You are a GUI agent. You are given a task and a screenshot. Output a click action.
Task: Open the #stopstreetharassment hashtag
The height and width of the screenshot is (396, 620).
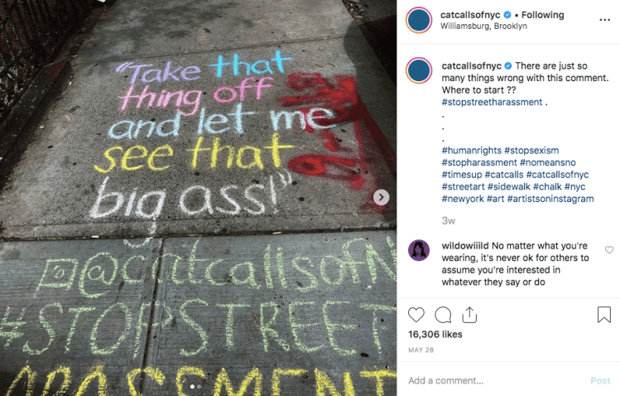492,102
